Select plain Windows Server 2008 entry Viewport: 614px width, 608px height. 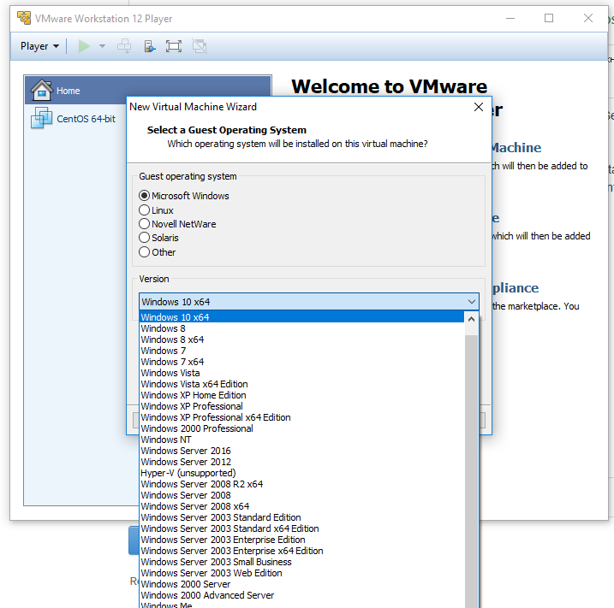302,495
